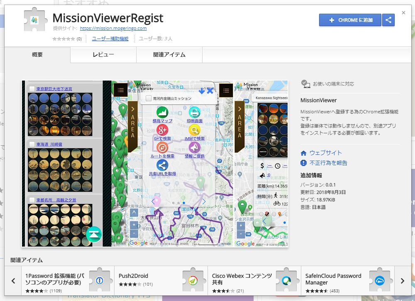Add extension with CHROME に追加 button
415x301 pixels.
(350, 20)
